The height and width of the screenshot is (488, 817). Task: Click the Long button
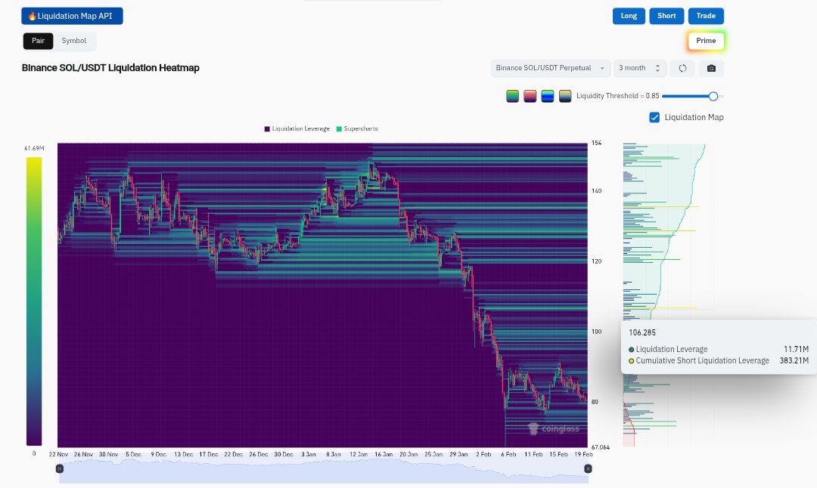click(629, 16)
